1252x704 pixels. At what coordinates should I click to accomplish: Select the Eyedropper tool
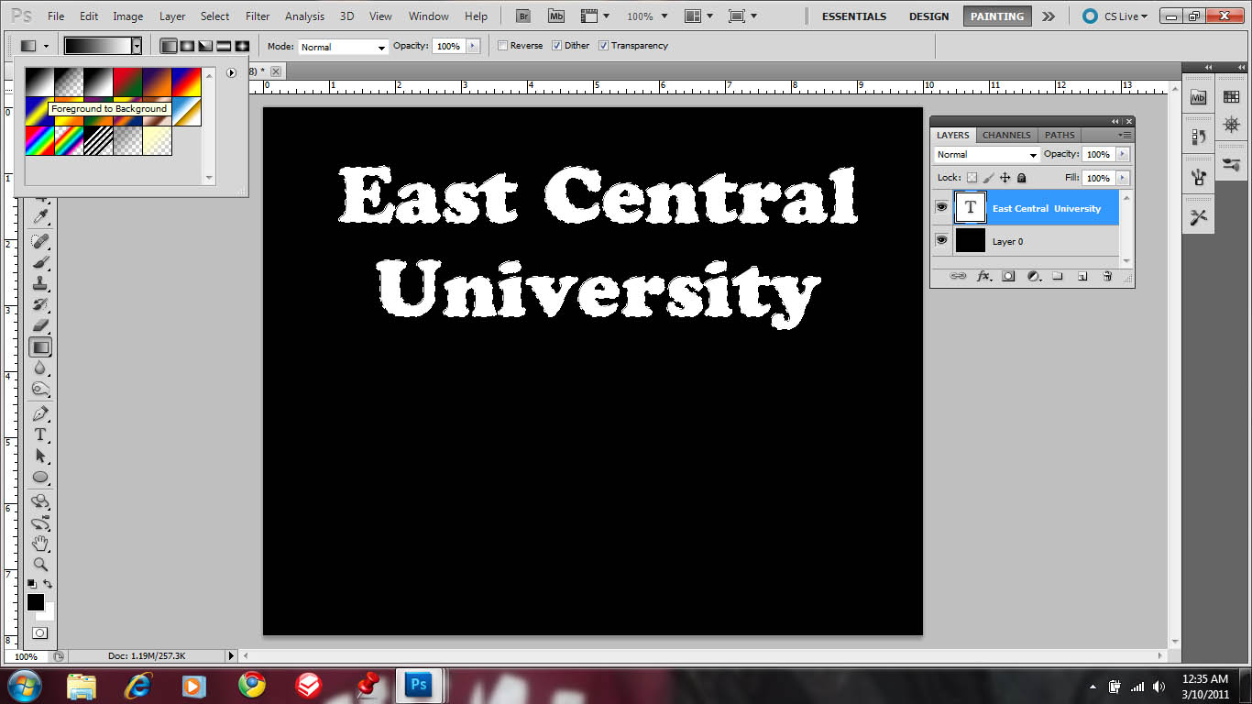(40, 217)
